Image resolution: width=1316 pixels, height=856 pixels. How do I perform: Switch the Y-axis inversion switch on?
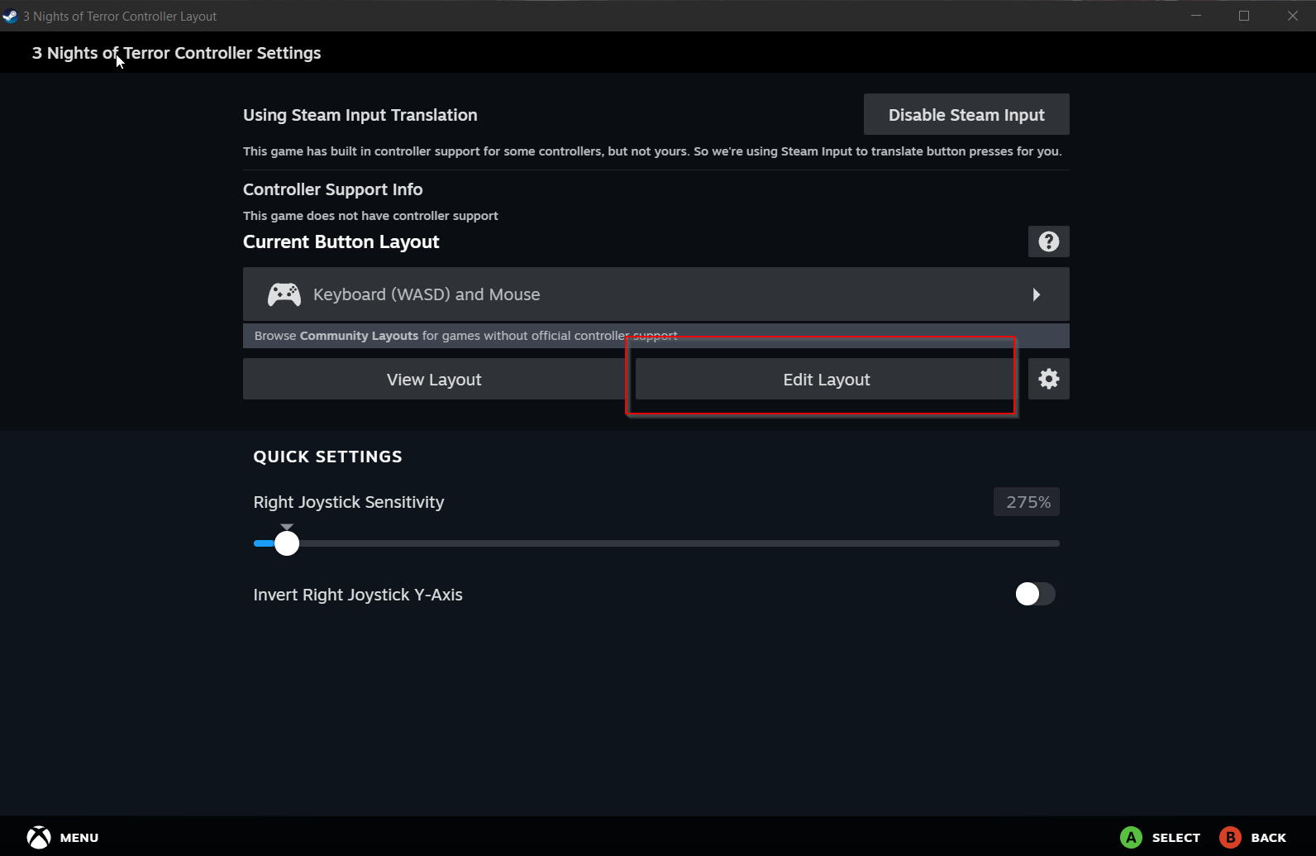click(x=1034, y=594)
